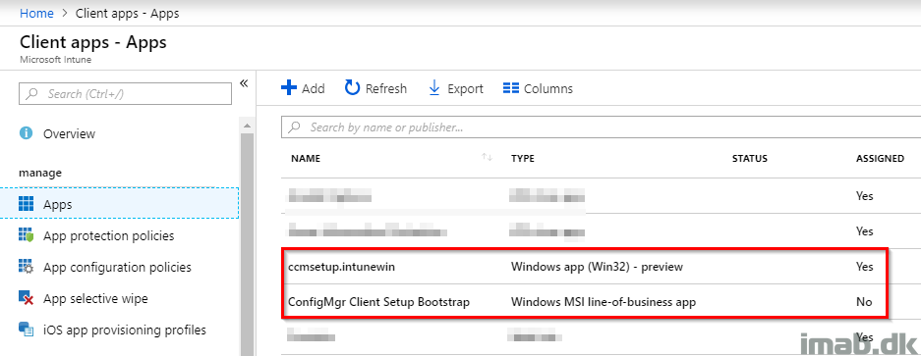Collapse the sidebar with double chevron
This screenshot has height=356, width=921.
click(244, 83)
